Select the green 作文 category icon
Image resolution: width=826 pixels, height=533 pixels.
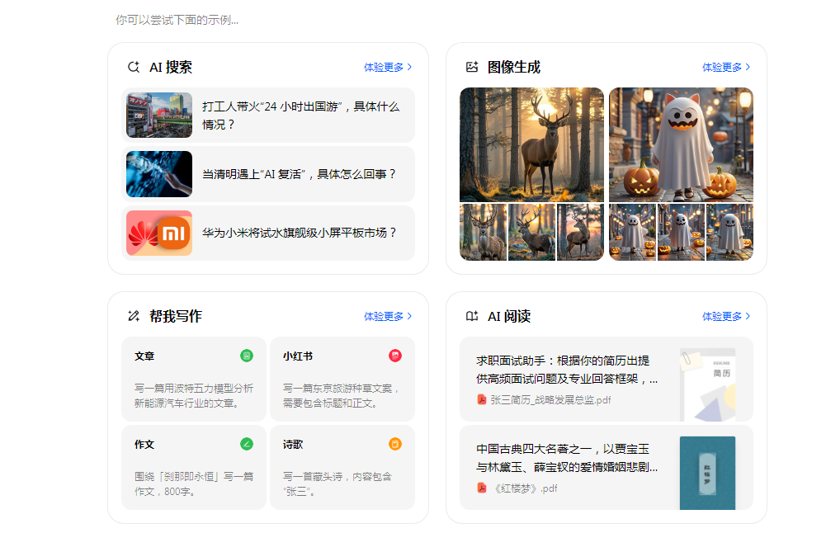[x=246, y=444]
